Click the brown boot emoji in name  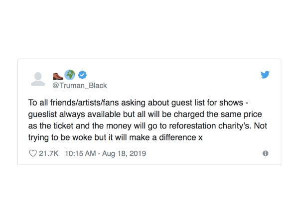pos(58,76)
